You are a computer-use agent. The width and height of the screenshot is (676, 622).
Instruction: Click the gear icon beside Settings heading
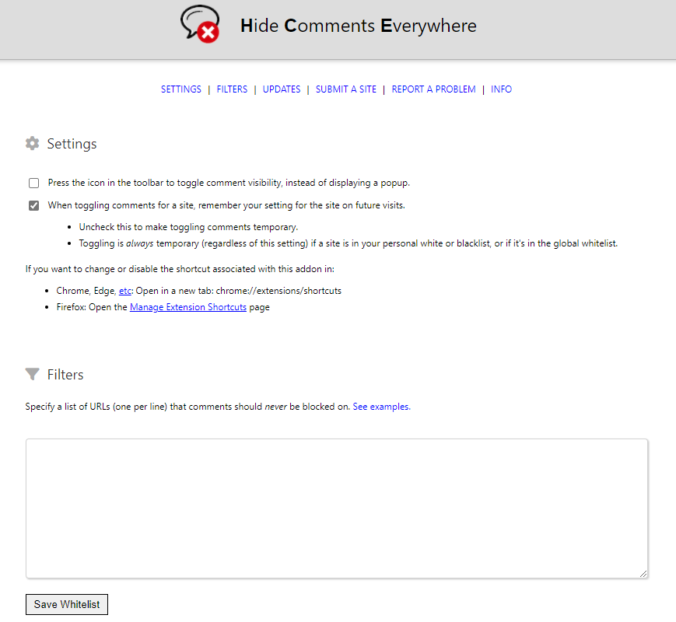[x=32, y=144]
